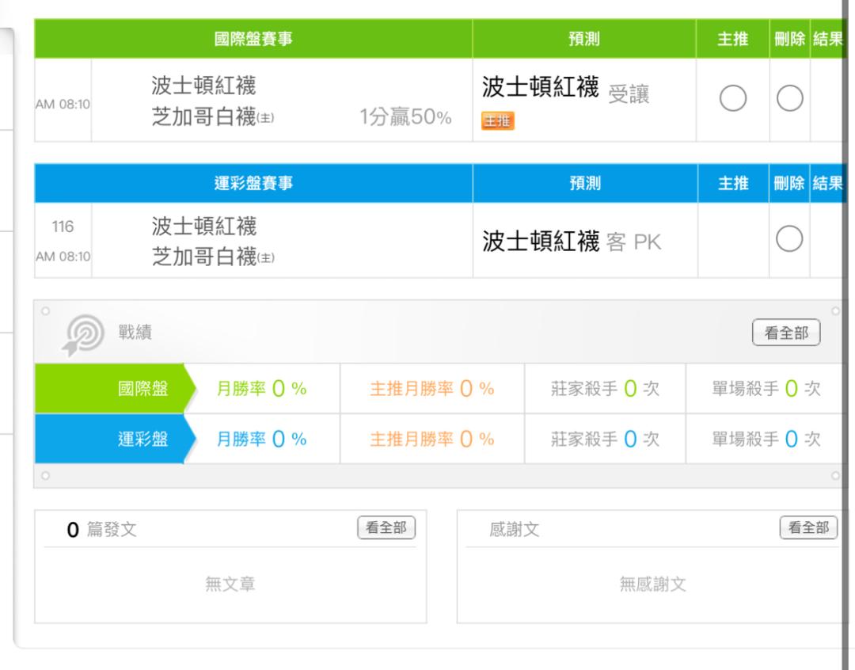Open the blue 運彩盤 tab
This screenshot has height=670, width=855.
coord(115,439)
